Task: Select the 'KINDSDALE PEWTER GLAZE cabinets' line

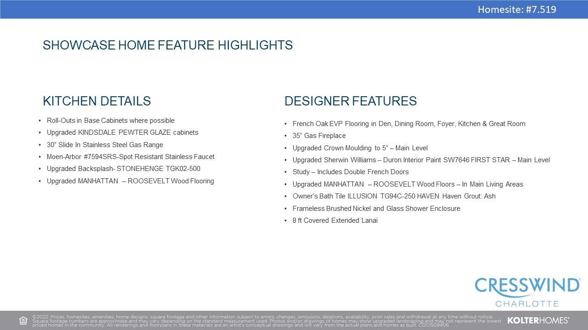Action: (123, 132)
